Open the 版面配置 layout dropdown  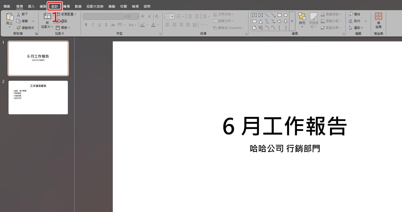pos(66,14)
